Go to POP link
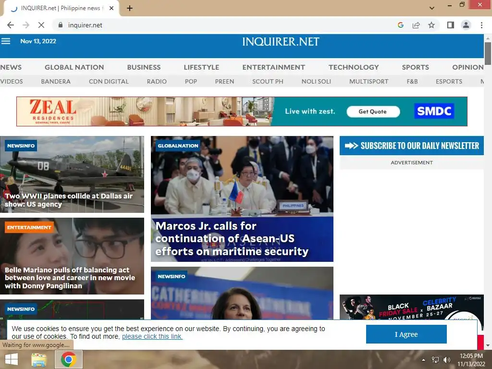Image resolution: width=492 pixels, height=369 pixels. (191, 81)
